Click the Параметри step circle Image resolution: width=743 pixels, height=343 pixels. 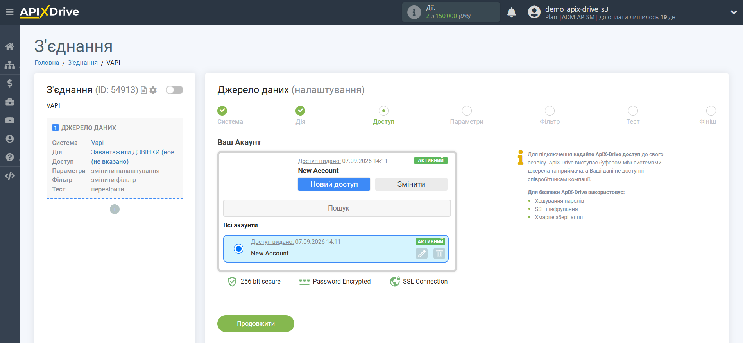point(467,111)
